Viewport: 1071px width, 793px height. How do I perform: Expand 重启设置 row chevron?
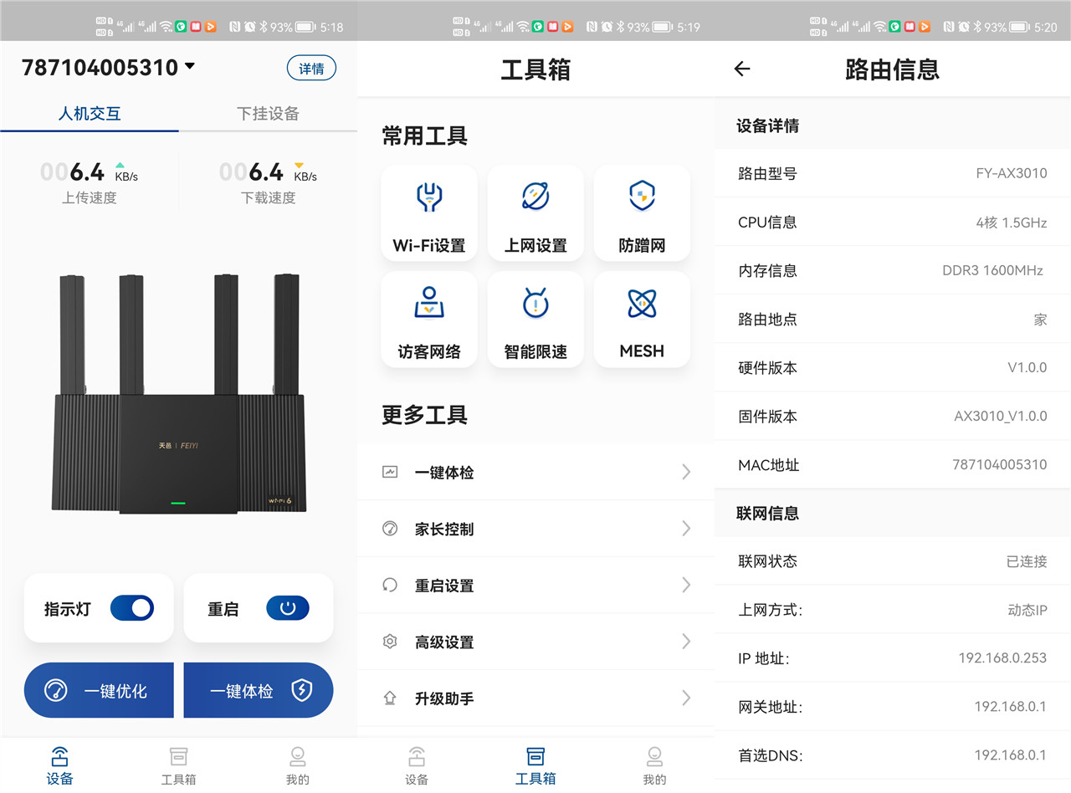[686, 585]
